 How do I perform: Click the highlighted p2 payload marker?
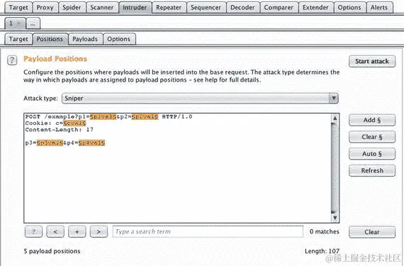tap(145, 117)
